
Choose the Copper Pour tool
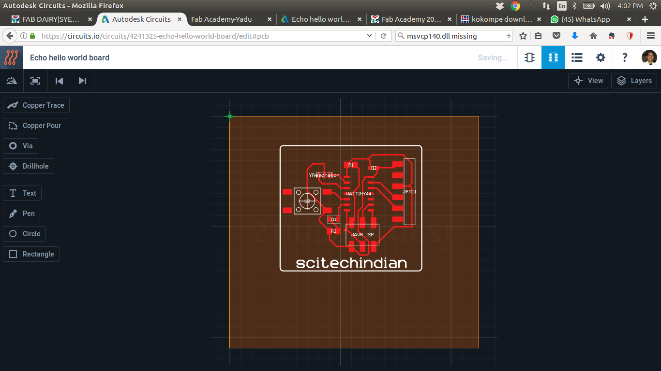click(35, 126)
